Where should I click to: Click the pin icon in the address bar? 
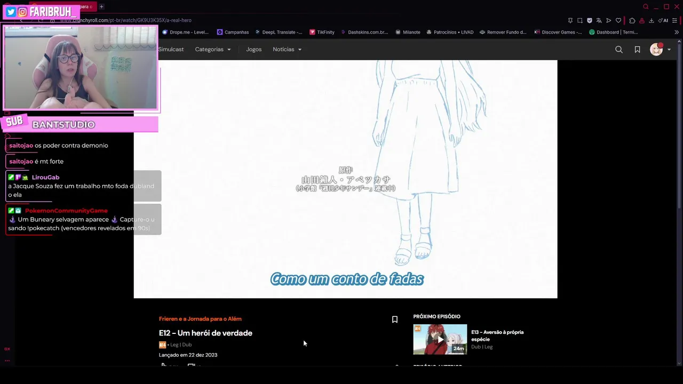point(570,20)
